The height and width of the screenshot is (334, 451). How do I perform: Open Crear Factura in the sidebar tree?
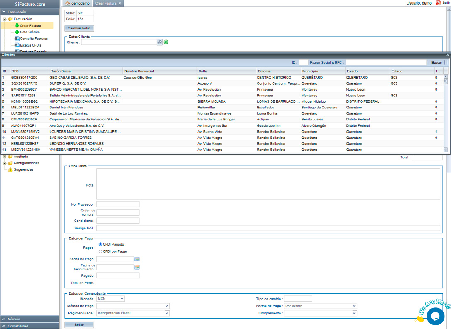pyautogui.click(x=30, y=26)
